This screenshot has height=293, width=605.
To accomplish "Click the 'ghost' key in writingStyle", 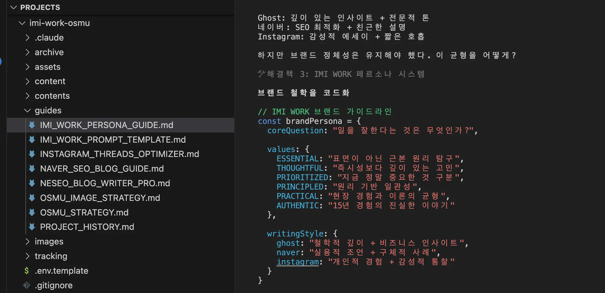I will 288,243.
